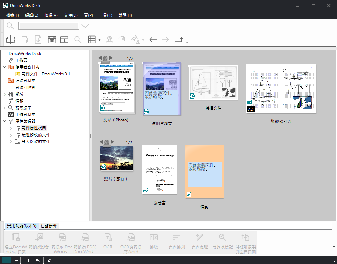Open the 工具(T) menu
Screen dimensions: 337x264
(105, 15)
